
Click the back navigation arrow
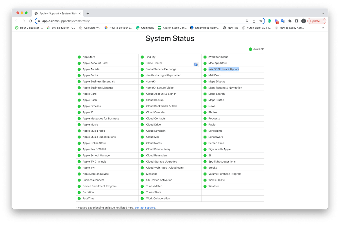(16, 21)
